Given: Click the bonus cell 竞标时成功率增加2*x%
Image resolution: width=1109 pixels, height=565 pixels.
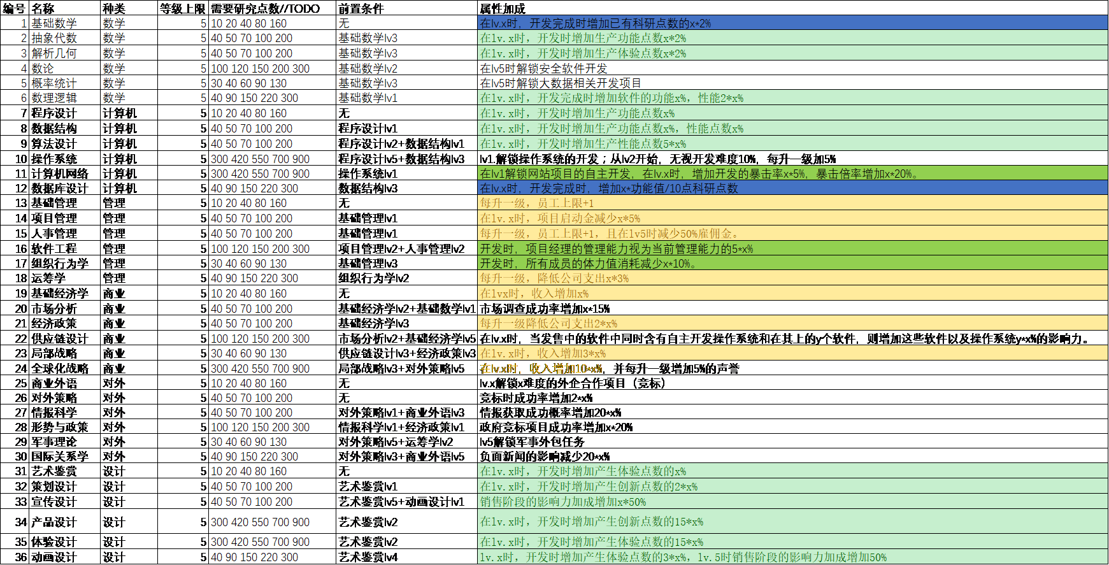Looking at the screenshot, I should point(792,397).
